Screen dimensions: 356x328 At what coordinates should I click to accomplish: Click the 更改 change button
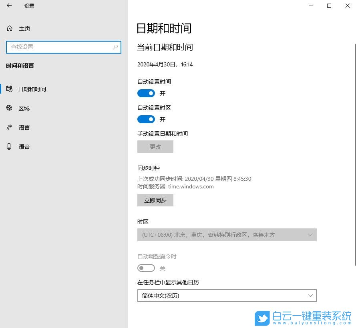tap(155, 146)
